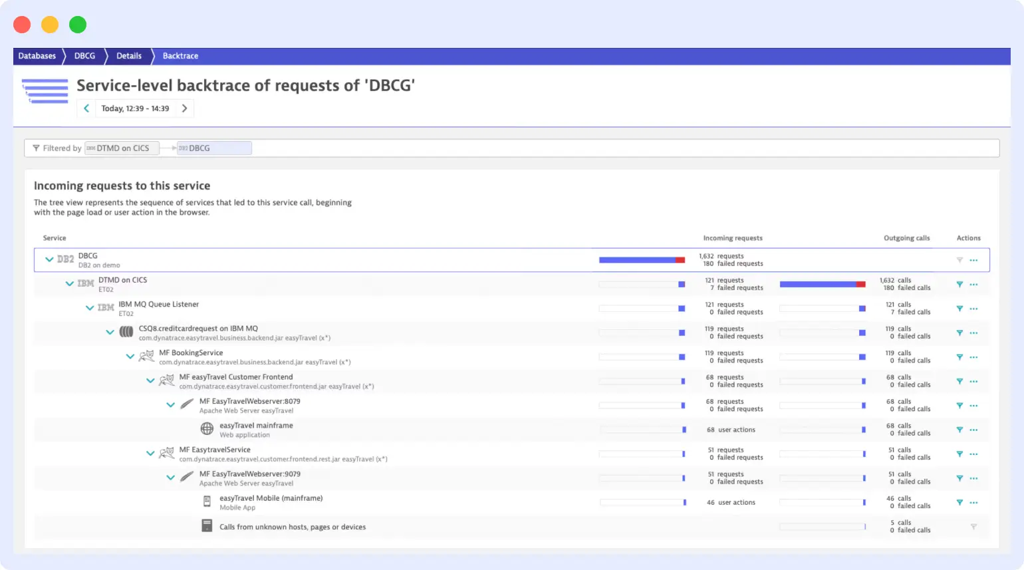
Task: Open Databases breadcrumb
Action: [x=37, y=56]
